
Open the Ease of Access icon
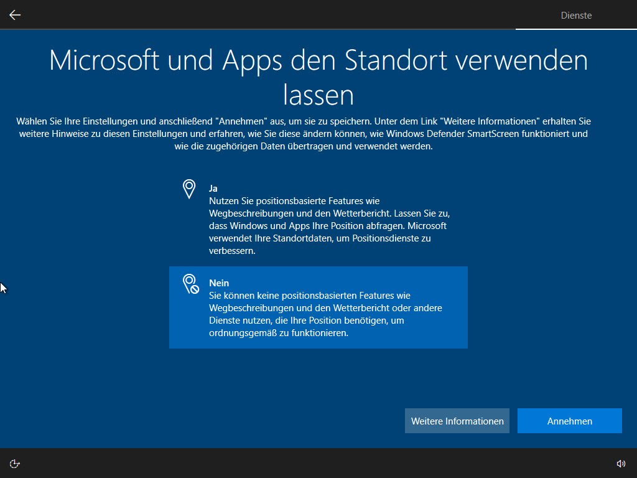click(15, 464)
